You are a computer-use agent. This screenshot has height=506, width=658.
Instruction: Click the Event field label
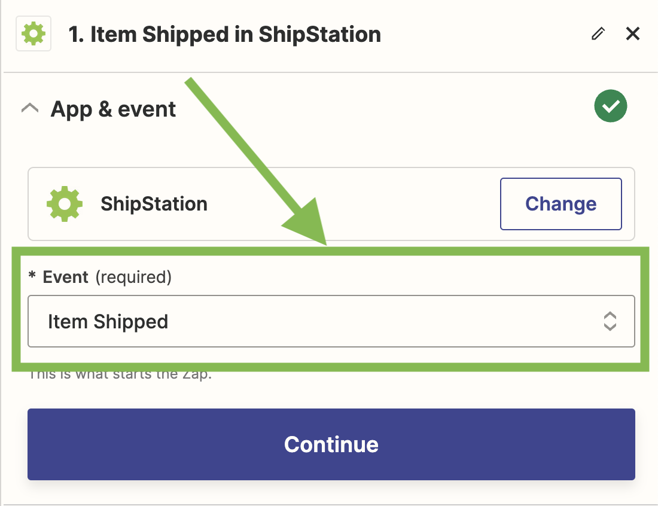coord(66,277)
